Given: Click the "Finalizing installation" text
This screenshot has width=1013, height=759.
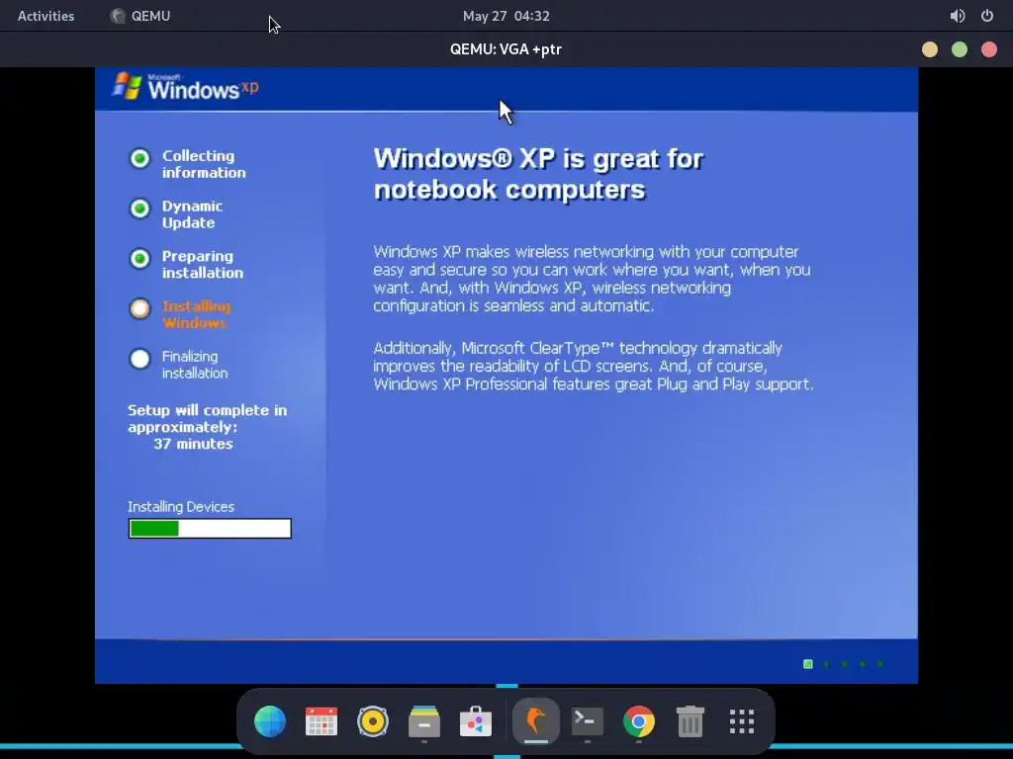Looking at the screenshot, I should tap(195, 365).
